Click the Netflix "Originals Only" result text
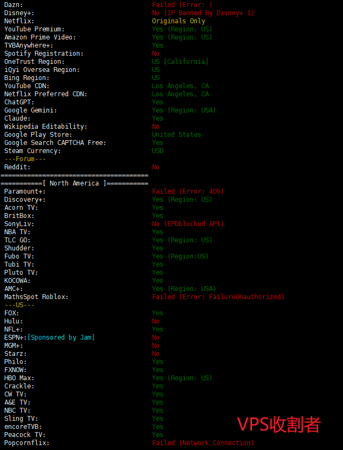The width and height of the screenshot is (343, 450). [179, 21]
